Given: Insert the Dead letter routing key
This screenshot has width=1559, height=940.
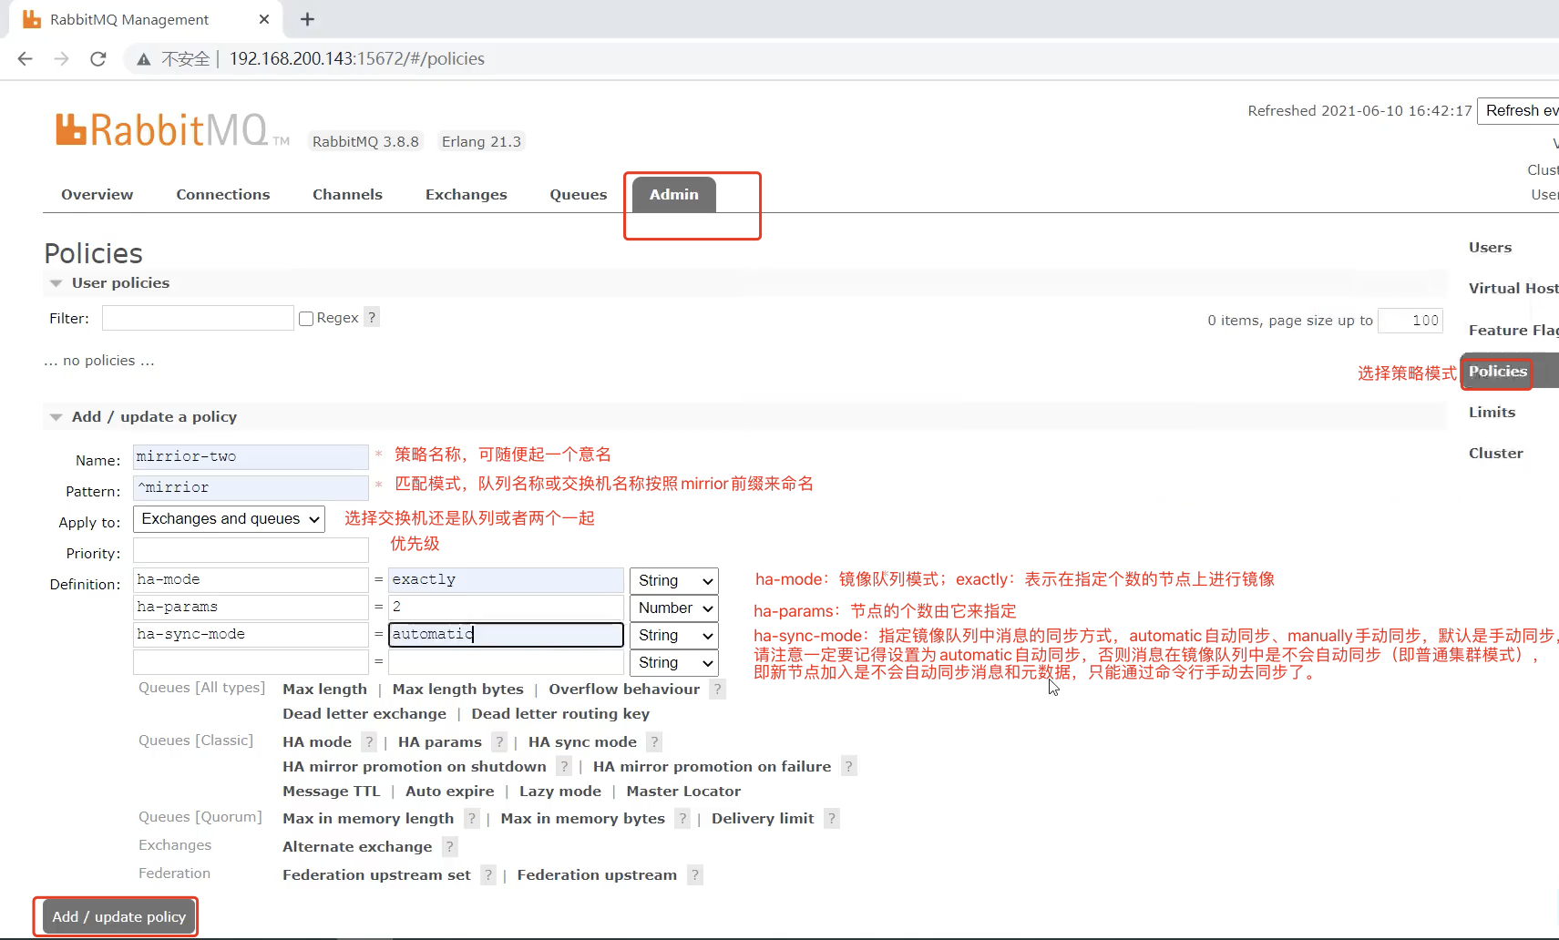Looking at the screenshot, I should 561,714.
